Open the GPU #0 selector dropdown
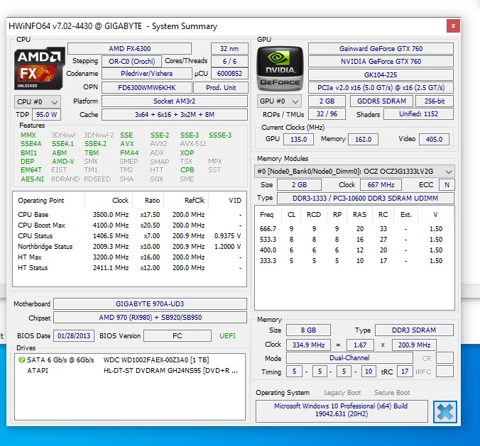480x446 pixels. (279, 101)
